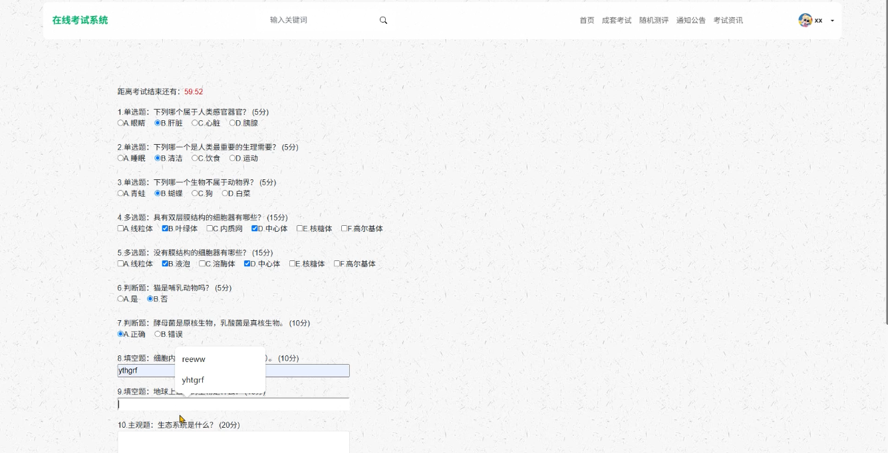Image resolution: width=888 pixels, height=453 pixels.
Task: Select option D.胰腺 in question 1
Action: tap(232, 123)
